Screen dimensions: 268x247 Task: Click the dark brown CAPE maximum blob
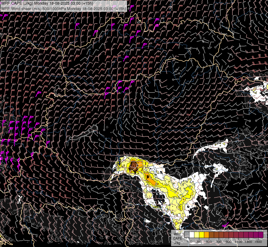coord(134,166)
